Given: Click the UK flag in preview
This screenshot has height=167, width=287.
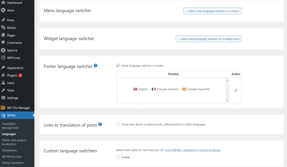Looking at the screenshot, I should [135, 89].
